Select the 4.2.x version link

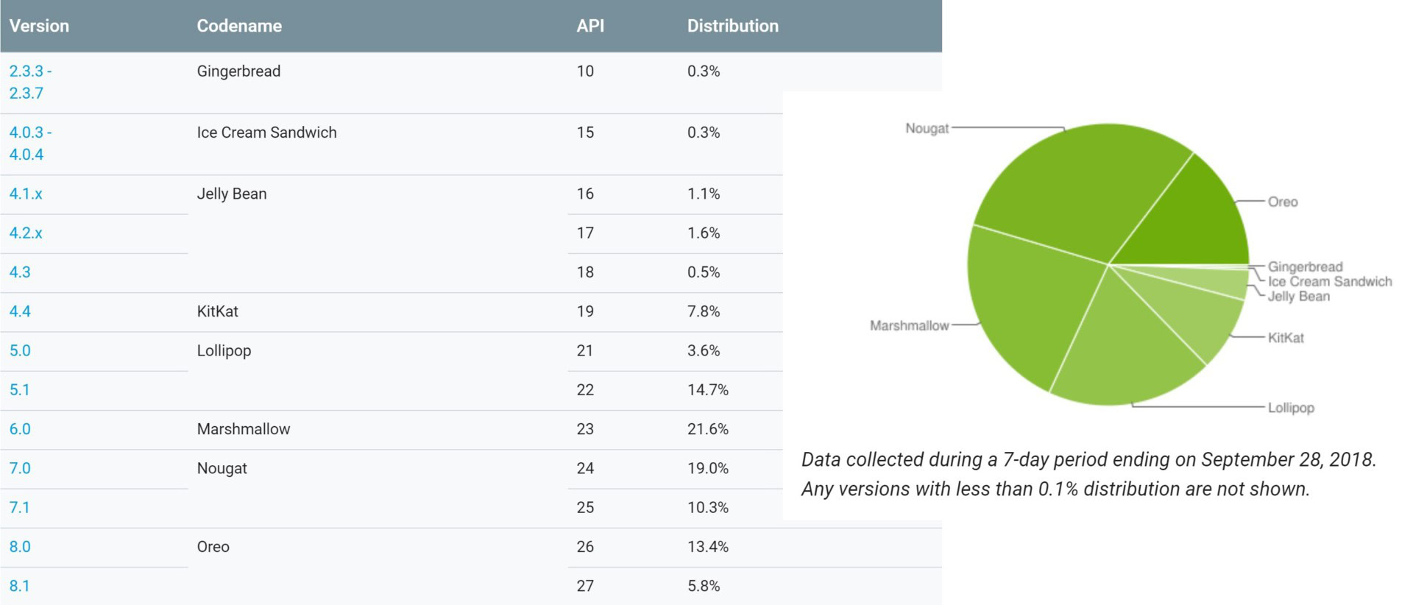click(x=26, y=233)
